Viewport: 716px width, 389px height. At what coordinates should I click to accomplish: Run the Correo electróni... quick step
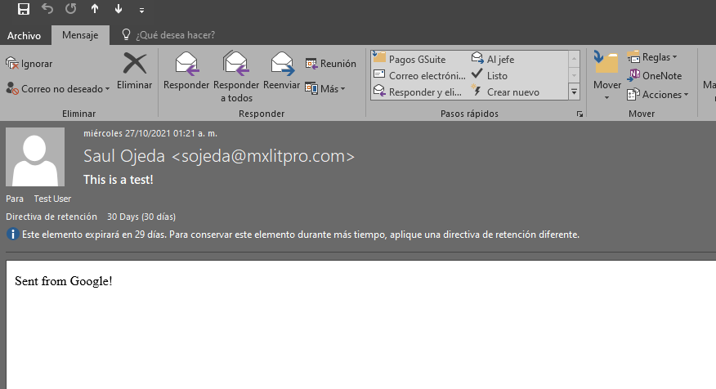(x=419, y=75)
